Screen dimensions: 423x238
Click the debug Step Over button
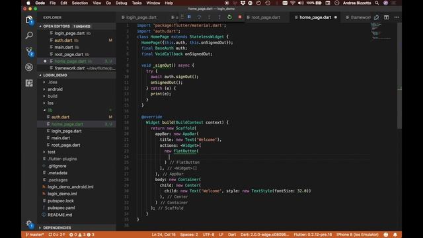coord(199,17)
